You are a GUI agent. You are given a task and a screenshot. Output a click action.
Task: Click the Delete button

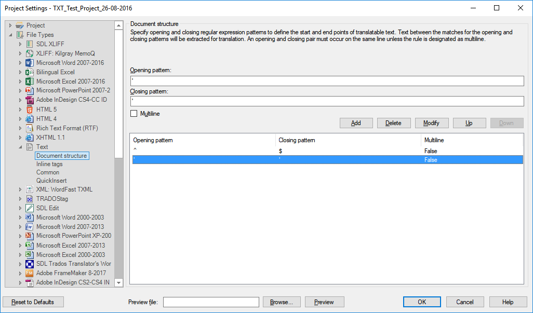[394, 123]
